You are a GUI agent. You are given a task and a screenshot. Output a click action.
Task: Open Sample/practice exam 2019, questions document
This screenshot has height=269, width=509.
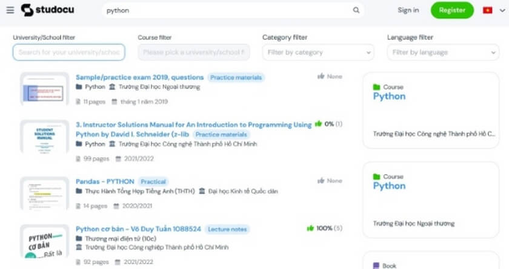(x=139, y=77)
